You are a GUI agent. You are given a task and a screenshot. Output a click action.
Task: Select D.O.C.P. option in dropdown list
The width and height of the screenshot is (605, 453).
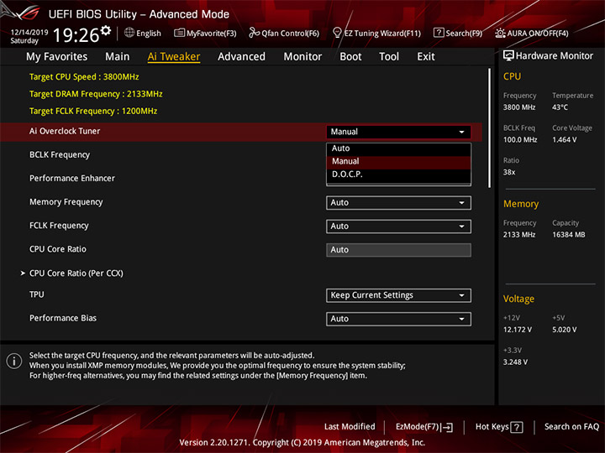398,174
